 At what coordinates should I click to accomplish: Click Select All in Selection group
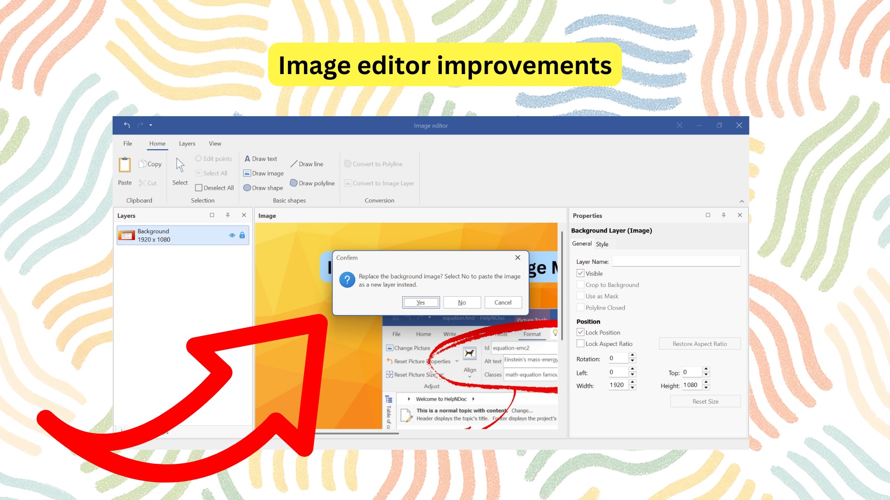click(x=211, y=173)
